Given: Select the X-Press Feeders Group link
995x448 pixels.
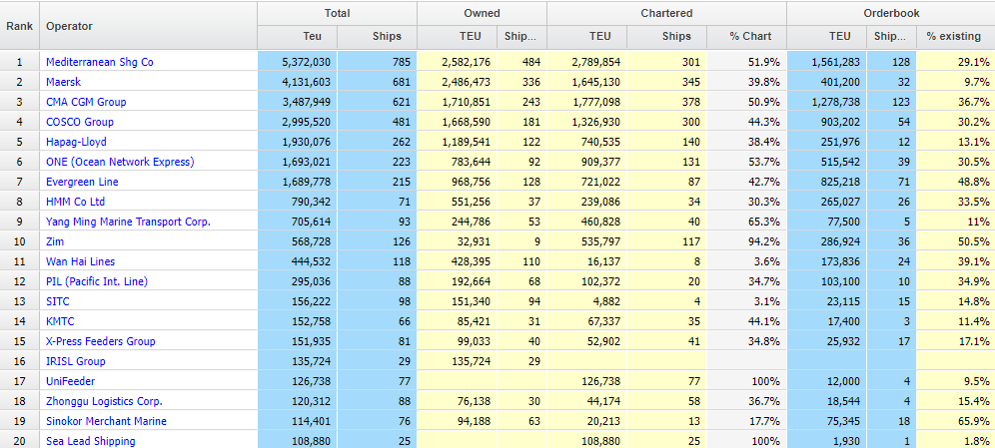Looking at the screenshot, I should 100,341.
